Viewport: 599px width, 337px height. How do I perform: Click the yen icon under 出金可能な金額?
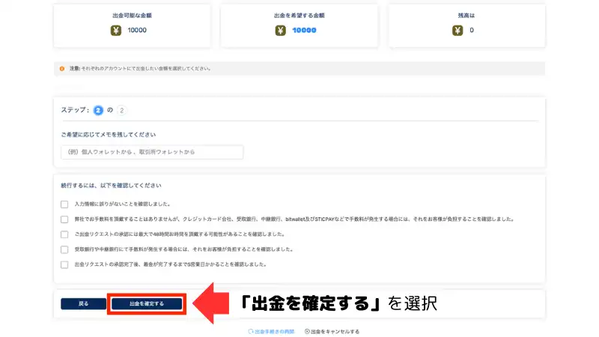pyautogui.click(x=116, y=31)
